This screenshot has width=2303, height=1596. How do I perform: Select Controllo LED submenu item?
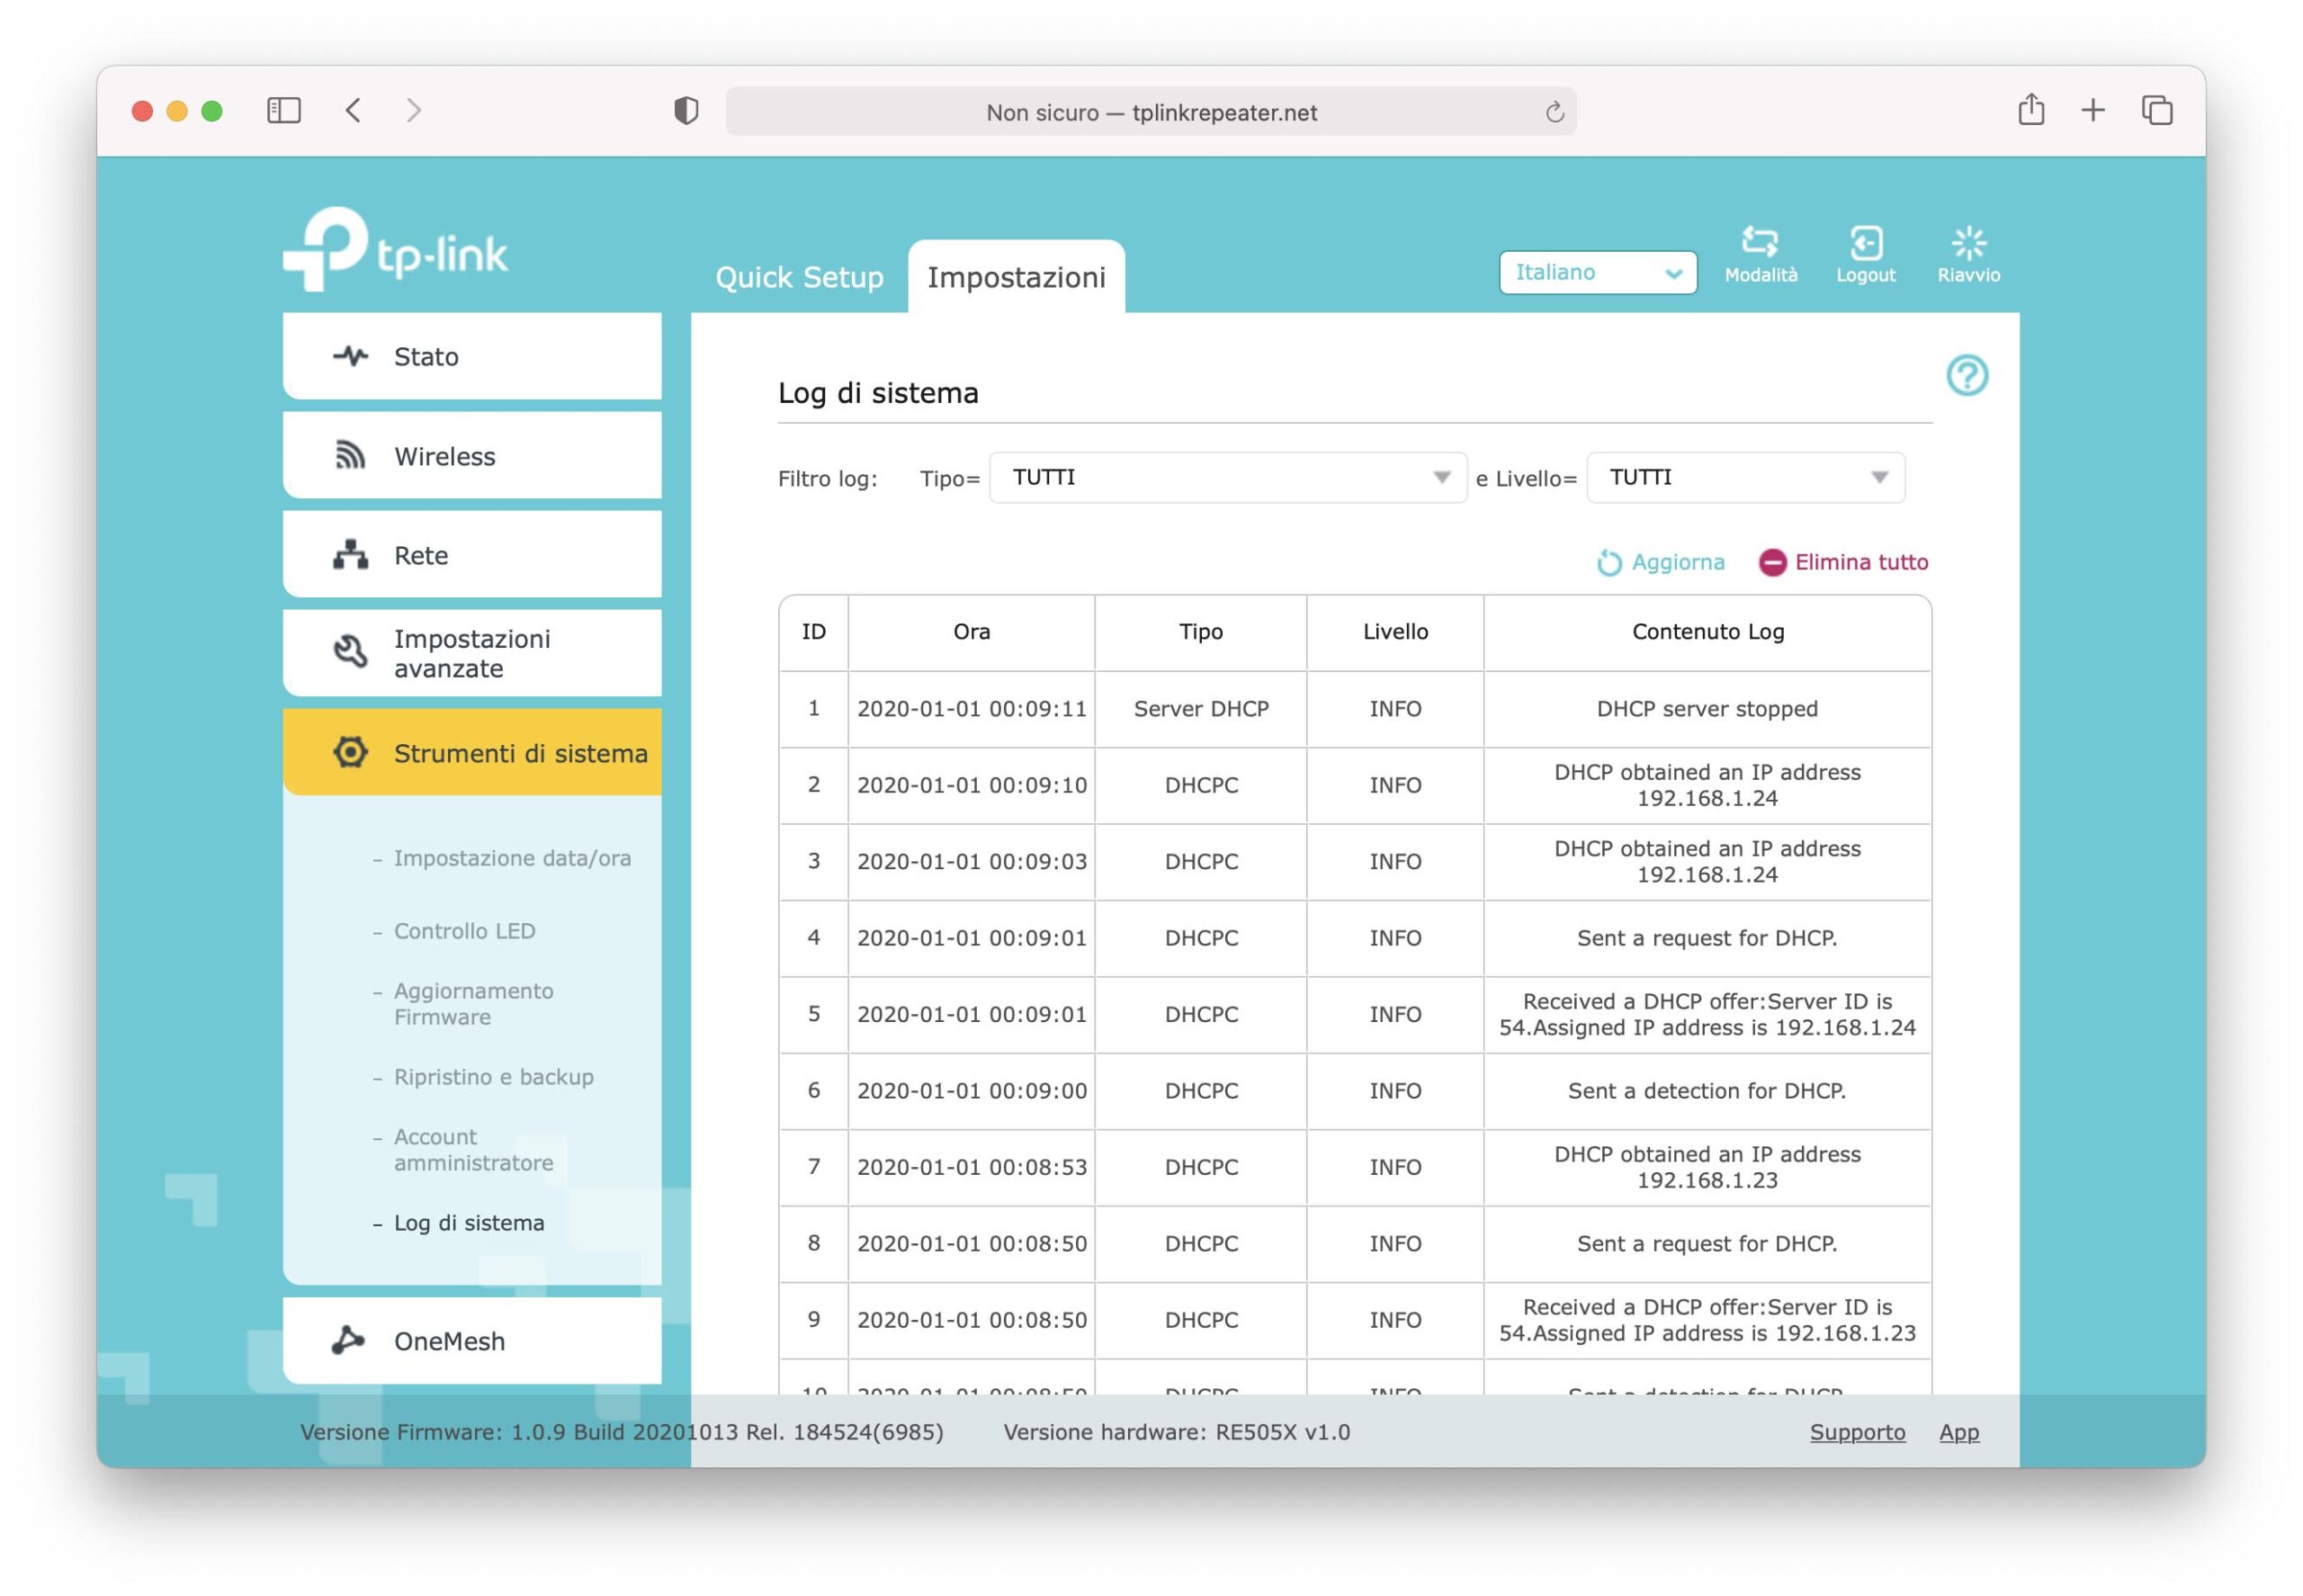click(464, 931)
